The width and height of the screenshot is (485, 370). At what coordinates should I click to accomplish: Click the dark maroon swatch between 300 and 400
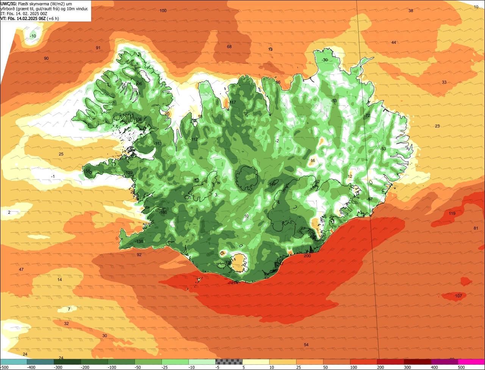tap(417, 362)
